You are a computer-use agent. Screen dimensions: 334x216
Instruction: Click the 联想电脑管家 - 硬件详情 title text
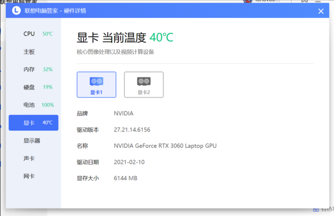pyautogui.click(x=55, y=11)
